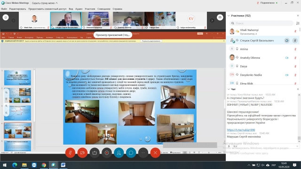Open Google Chrome from taskbar
Viewport: 301px width, 169px height.
[x=44, y=165]
